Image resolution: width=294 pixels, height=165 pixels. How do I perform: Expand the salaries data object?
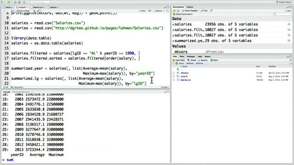pyautogui.click(x=174, y=24)
